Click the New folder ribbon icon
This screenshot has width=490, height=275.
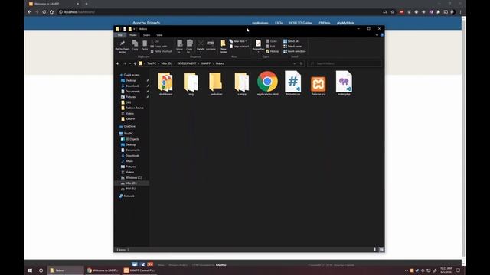click(x=223, y=46)
